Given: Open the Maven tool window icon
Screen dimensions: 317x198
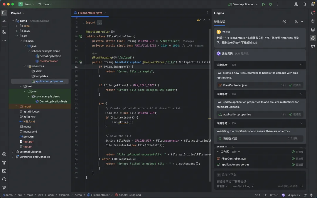Looking at the screenshot, I should pos(313,46).
